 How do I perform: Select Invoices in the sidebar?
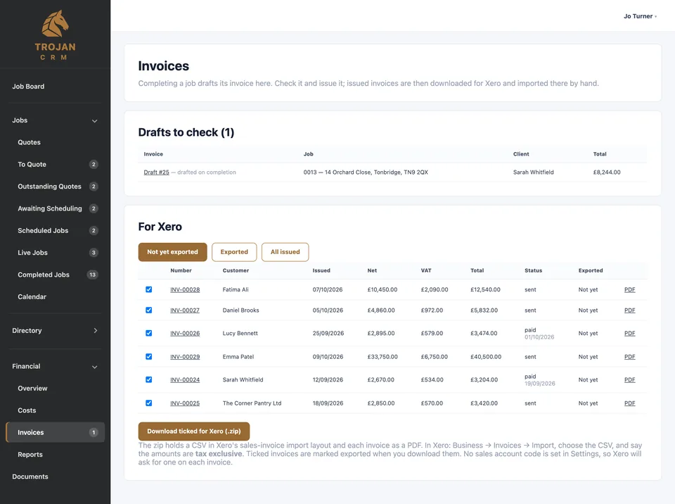pyautogui.click(x=55, y=432)
